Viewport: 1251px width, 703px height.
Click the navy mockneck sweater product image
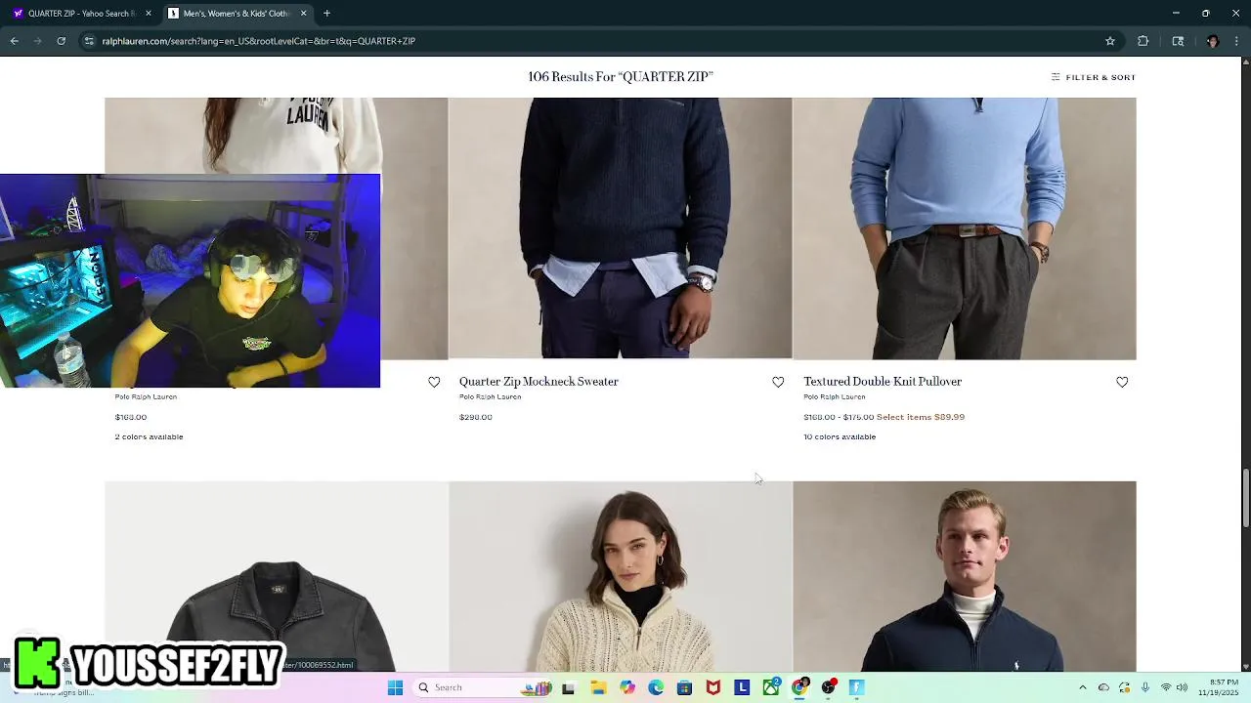coord(621,228)
